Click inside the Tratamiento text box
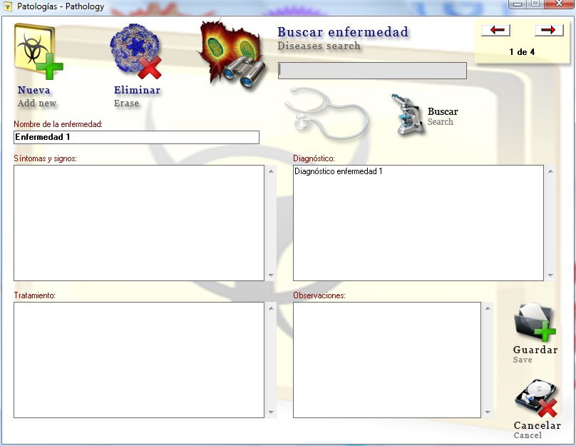Screen dimensions: 576x446 coord(139,360)
